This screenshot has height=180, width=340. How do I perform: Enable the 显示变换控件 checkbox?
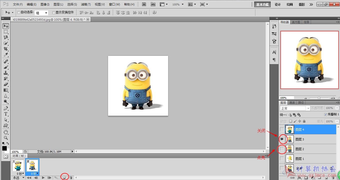coord(54,12)
